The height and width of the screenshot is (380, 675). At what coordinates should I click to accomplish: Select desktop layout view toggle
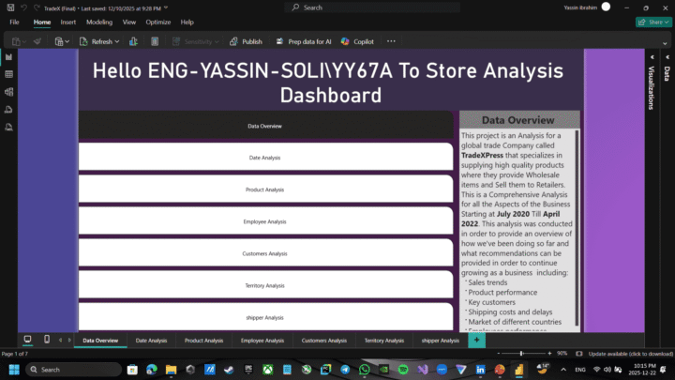27,340
